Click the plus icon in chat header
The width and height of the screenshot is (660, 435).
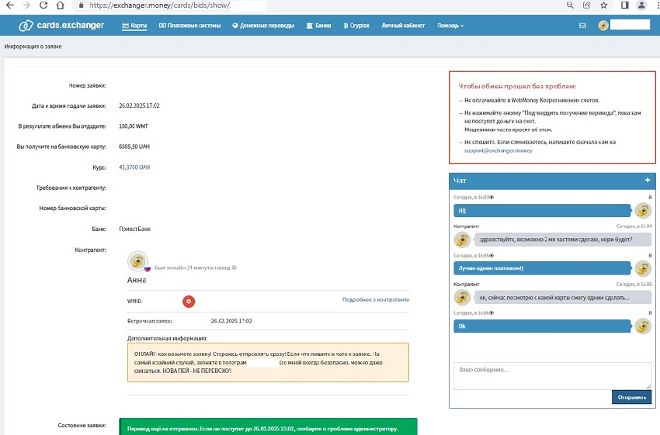point(647,180)
